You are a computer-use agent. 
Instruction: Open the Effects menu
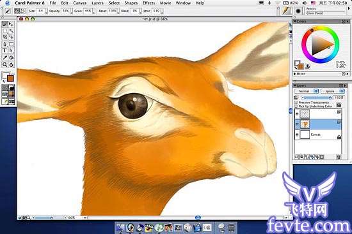click(149, 3)
